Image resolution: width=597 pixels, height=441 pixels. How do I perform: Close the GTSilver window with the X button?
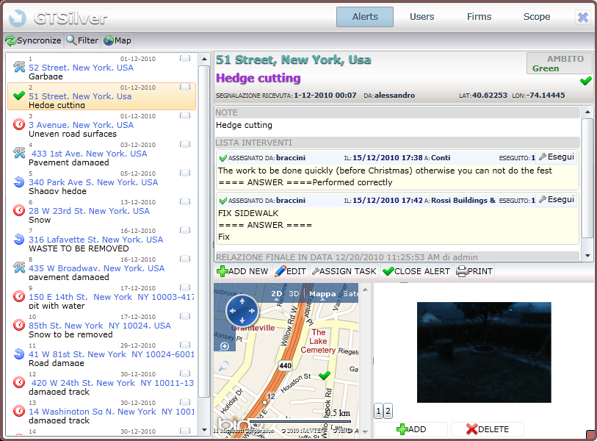coord(583,17)
